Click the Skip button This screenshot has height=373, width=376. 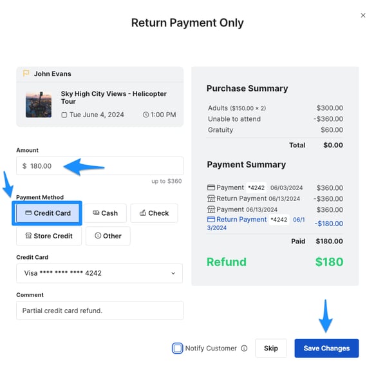270,348
